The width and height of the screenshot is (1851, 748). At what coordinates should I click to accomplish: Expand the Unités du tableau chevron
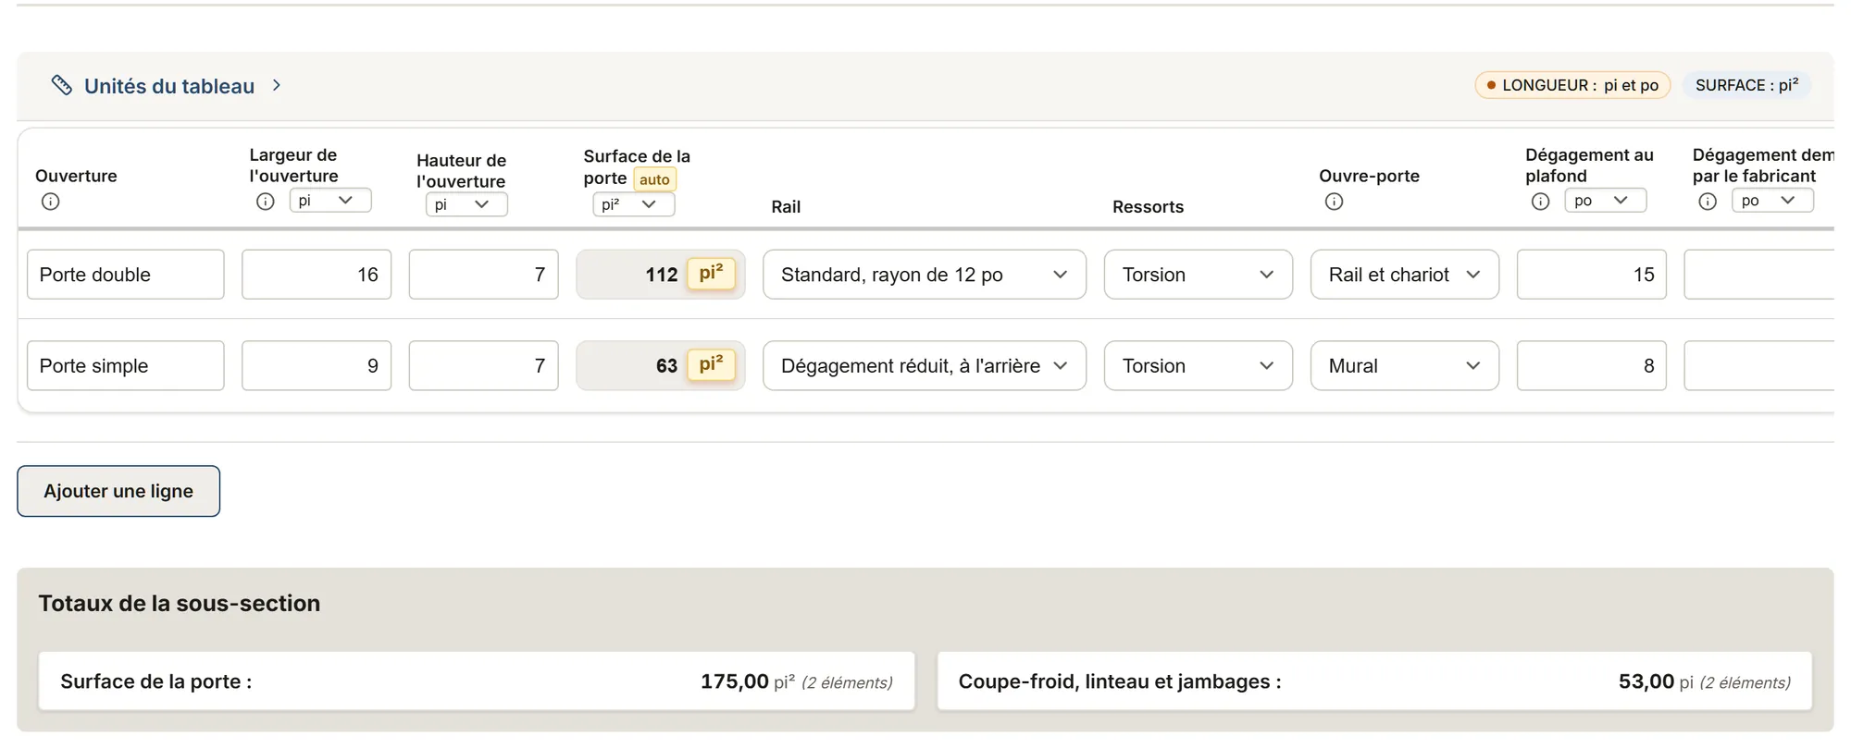click(x=277, y=85)
